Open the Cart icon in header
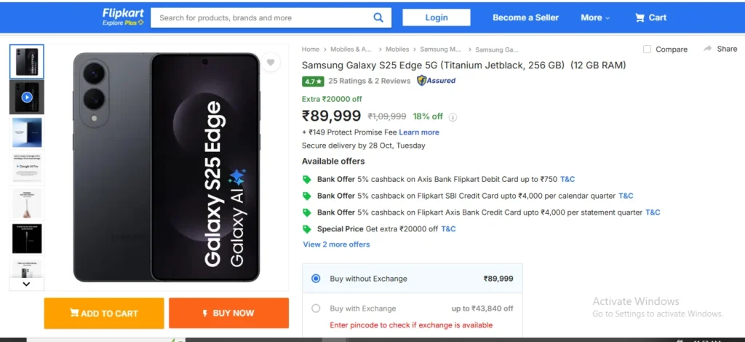The width and height of the screenshot is (745, 342). click(650, 17)
